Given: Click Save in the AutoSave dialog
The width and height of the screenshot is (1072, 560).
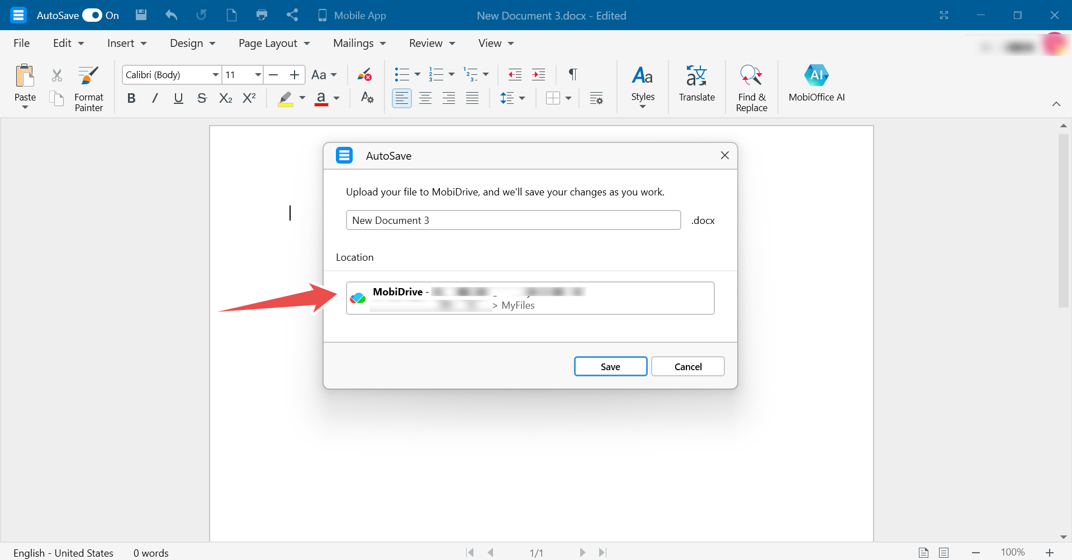Looking at the screenshot, I should pyautogui.click(x=610, y=366).
